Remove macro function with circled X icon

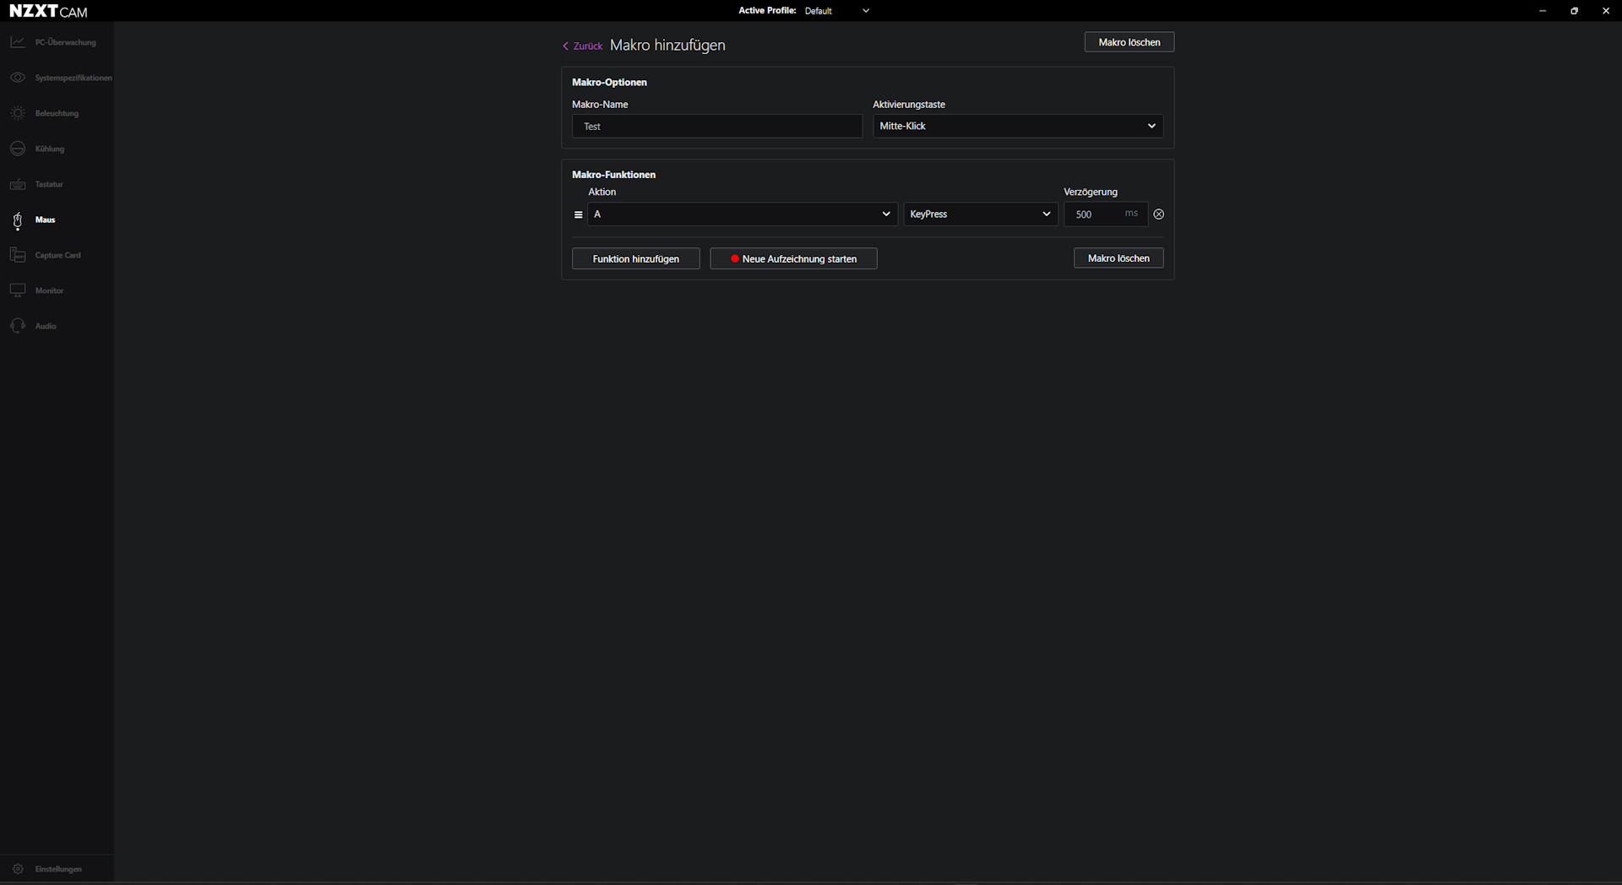point(1159,214)
